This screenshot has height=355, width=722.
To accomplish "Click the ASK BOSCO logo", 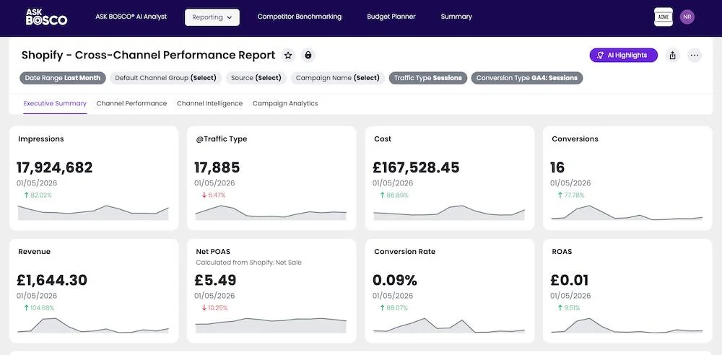I will [x=46, y=17].
